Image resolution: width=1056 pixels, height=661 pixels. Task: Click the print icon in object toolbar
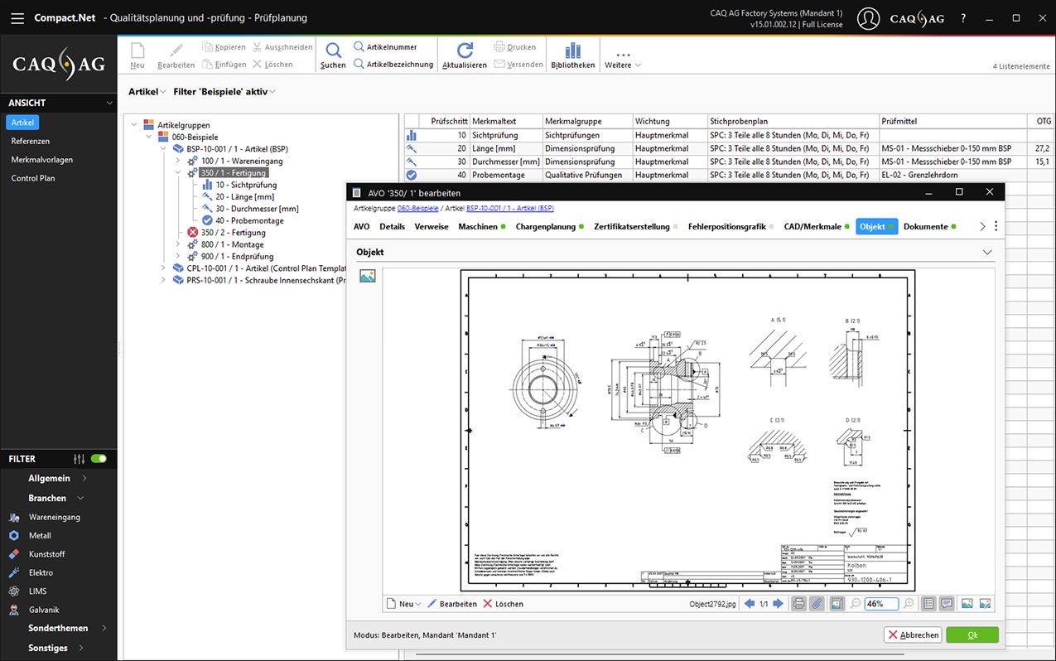pos(798,604)
